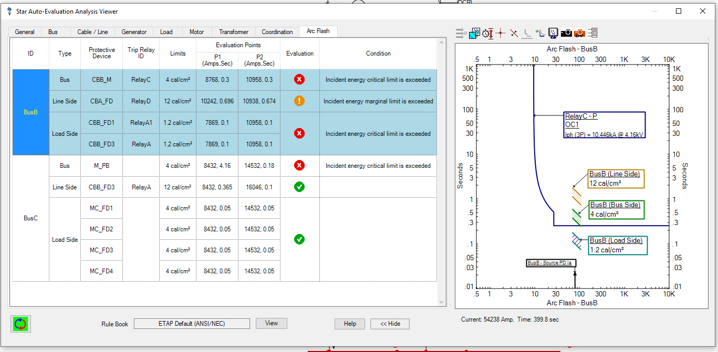
Task: Select the BusB ID cell in table
Action: point(31,112)
